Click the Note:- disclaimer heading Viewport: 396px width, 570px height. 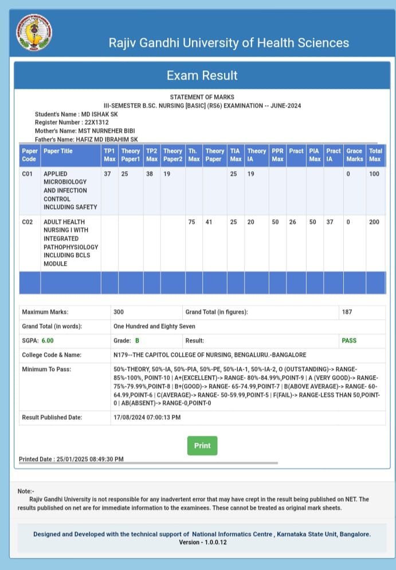tap(26, 491)
